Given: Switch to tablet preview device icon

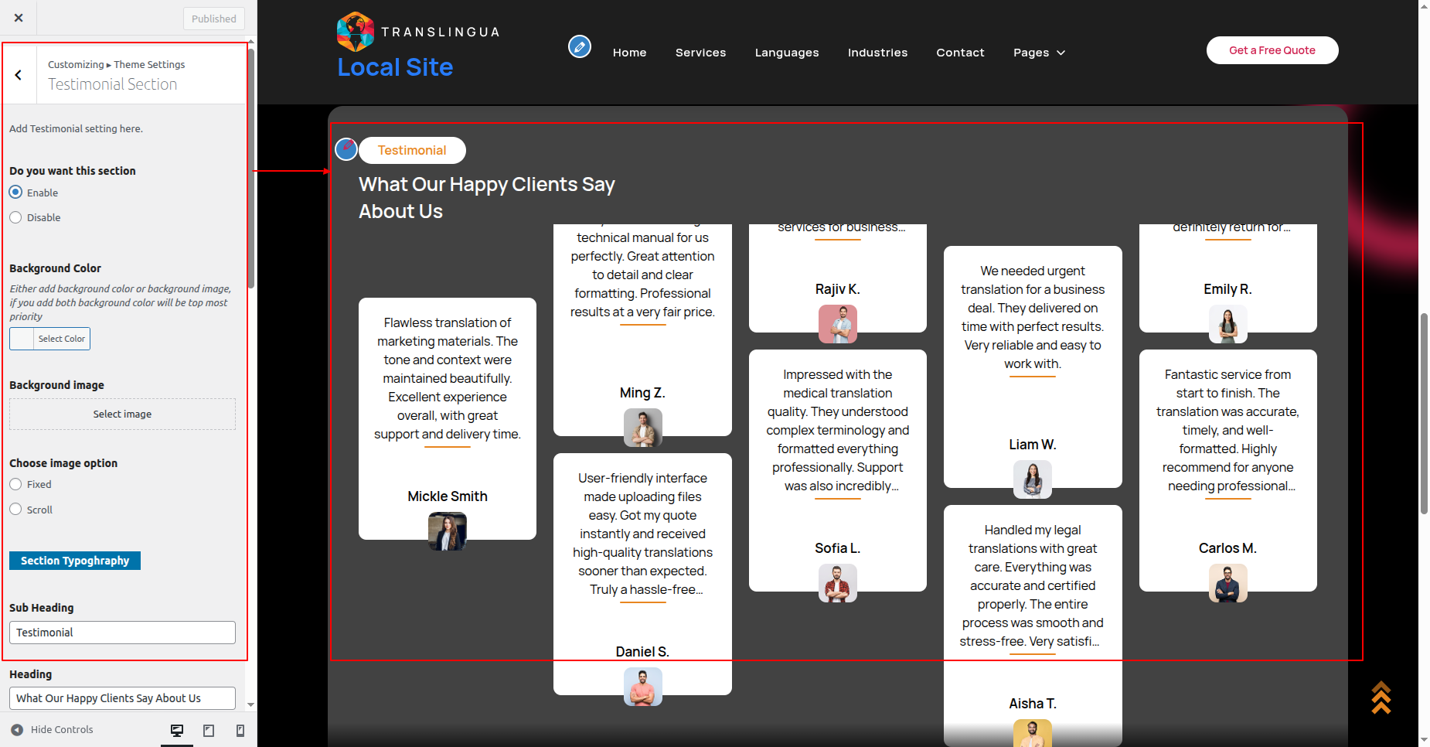Looking at the screenshot, I should point(209,730).
